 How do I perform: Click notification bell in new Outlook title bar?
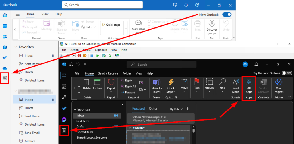click(186, 5)
